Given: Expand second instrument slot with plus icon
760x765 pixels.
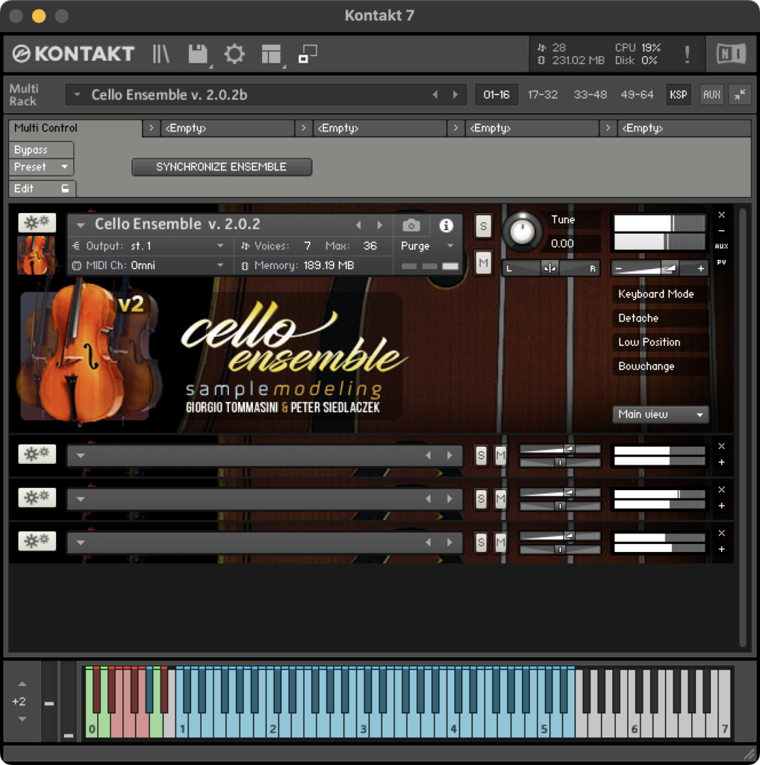Looking at the screenshot, I should click(x=721, y=462).
